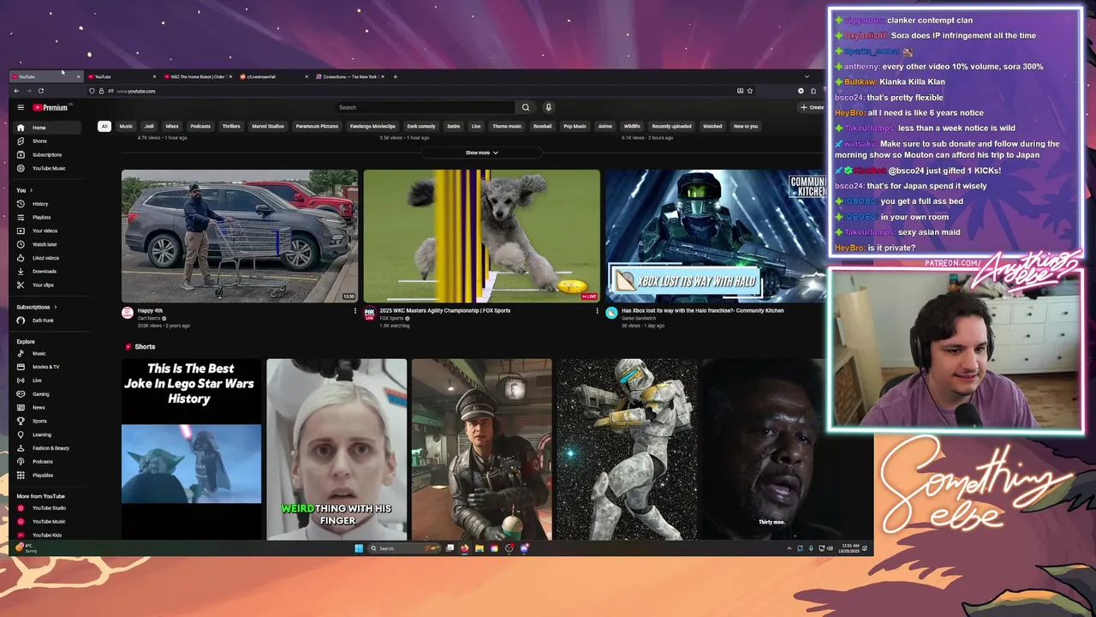The width and height of the screenshot is (1096, 617).
Task: Open the taskbar weather widget
Action: (x=26, y=548)
